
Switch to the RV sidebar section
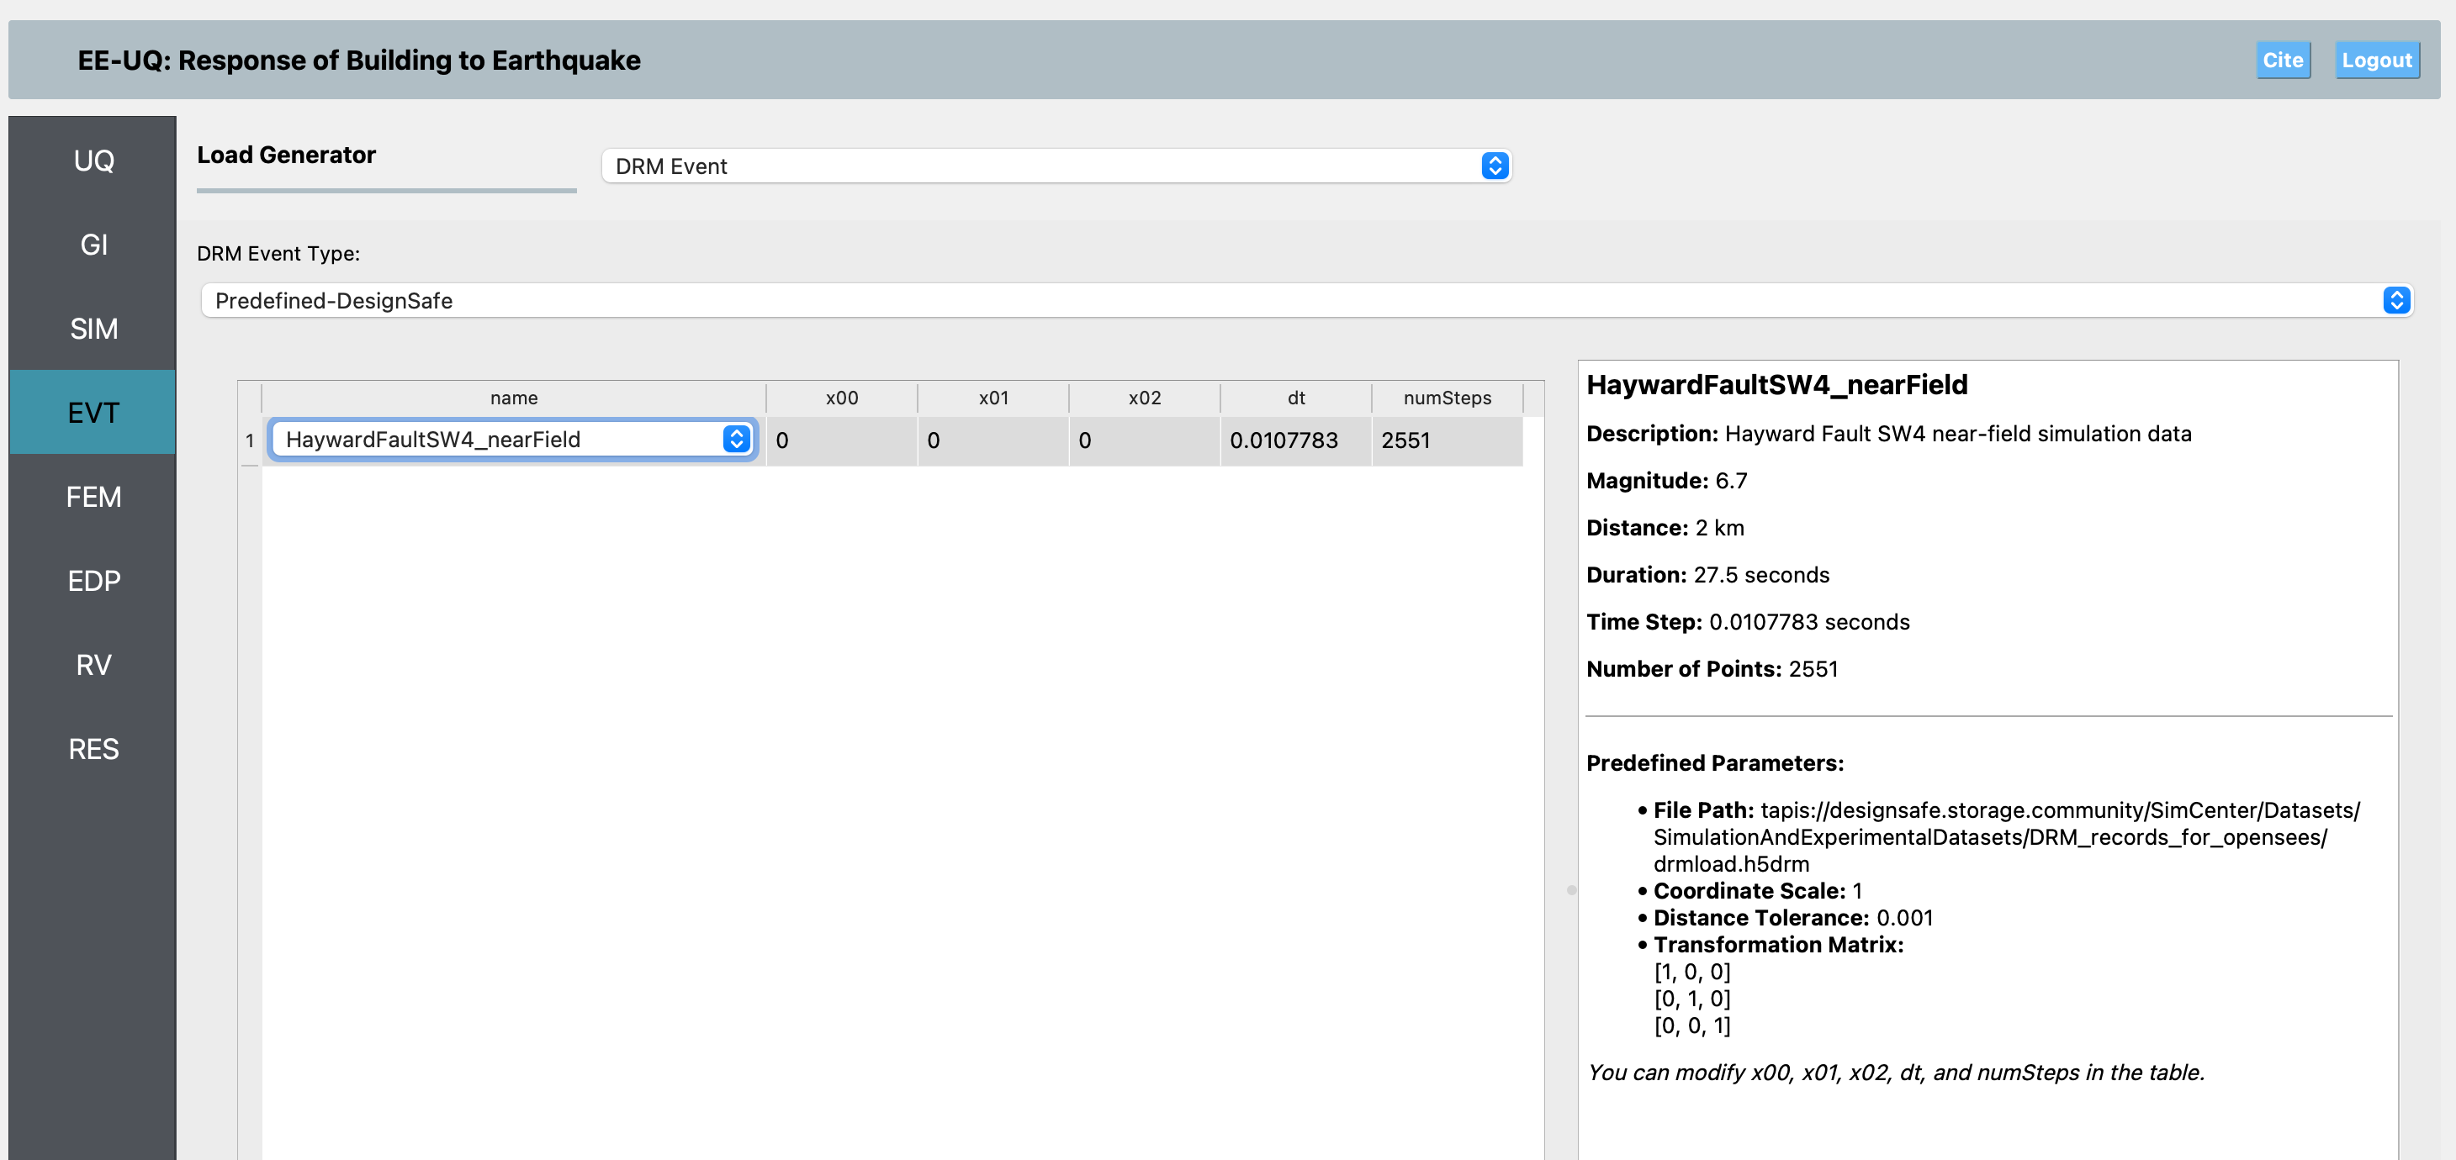point(93,664)
